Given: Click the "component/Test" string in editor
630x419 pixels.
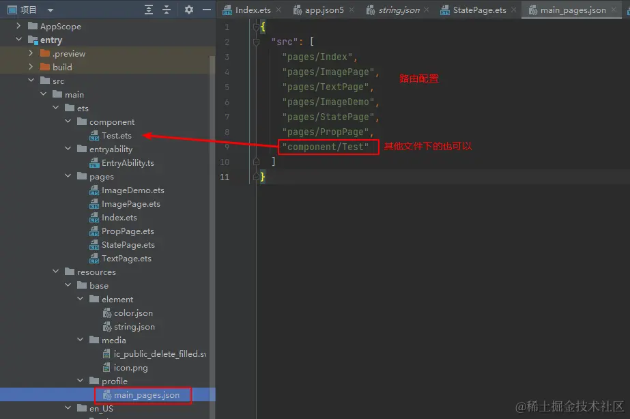Looking at the screenshot, I should [x=326, y=147].
